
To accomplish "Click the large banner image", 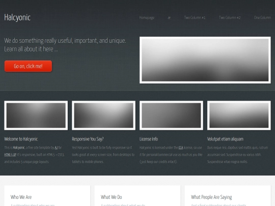I will click(205, 60).
